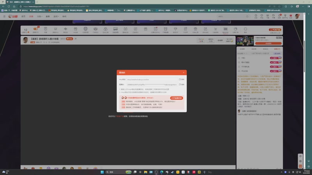
Task: Expand the system tray hidden icons chevron
Action: coord(281,172)
